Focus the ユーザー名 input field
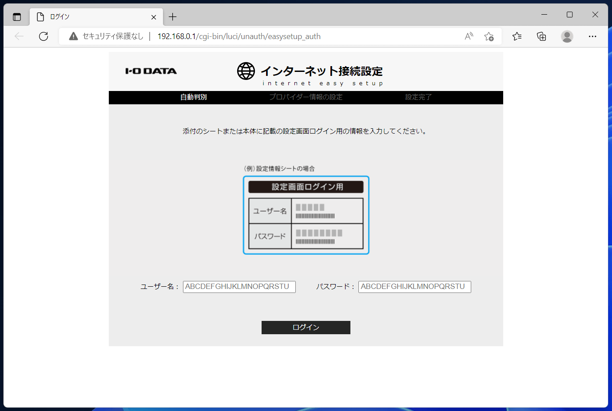Viewport: 612px width, 411px height. point(239,287)
